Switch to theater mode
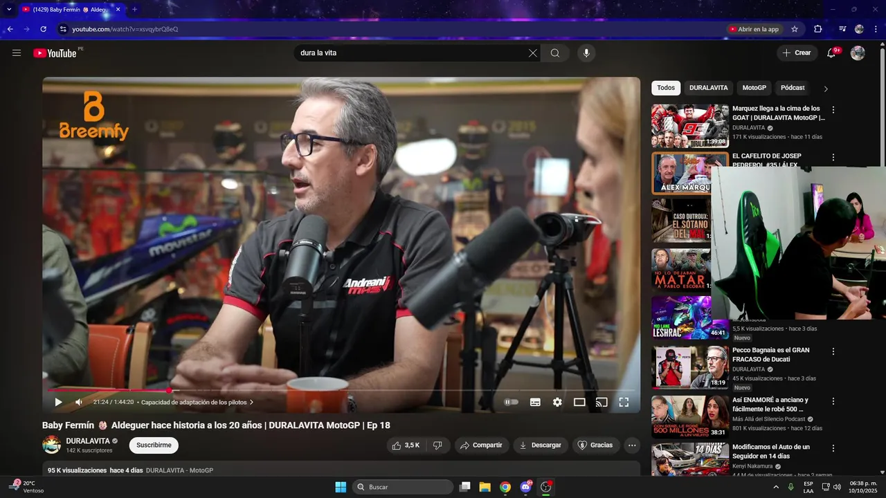886x498 pixels. coord(579,402)
